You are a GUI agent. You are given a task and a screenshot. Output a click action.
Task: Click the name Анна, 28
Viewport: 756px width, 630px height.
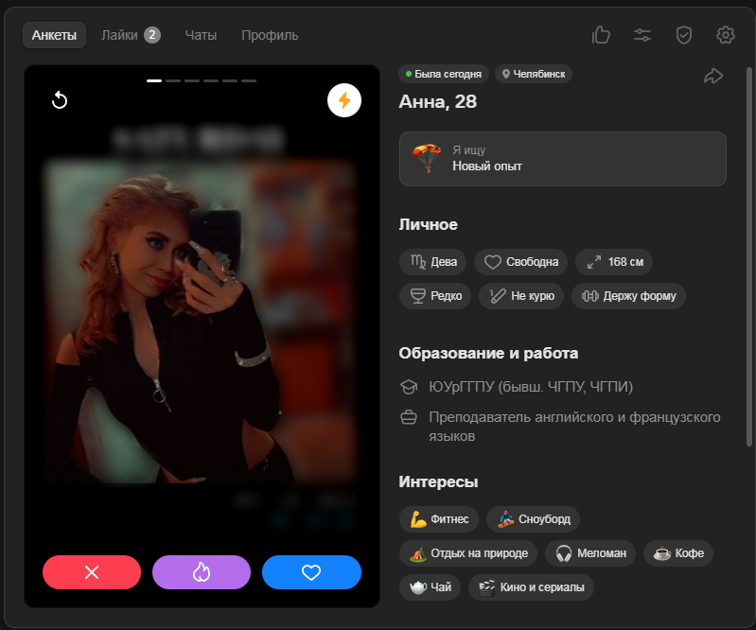click(x=438, y=102)
